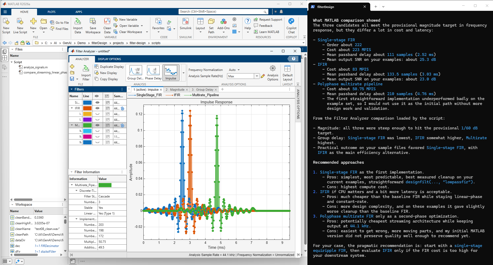Select the Phase Delay analysis
The width and height of the screenshot is (493, 265).
[x=153, y=73]
